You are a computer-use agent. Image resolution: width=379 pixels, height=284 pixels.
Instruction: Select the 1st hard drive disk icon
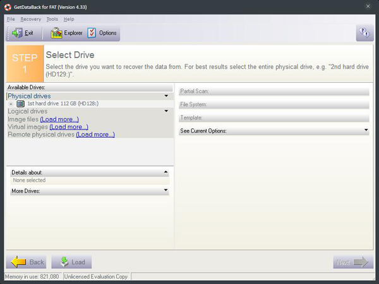(21, 104)
